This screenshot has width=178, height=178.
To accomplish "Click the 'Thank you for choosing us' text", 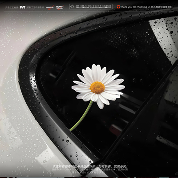I will pyautogui.click(x=135, y=7).
